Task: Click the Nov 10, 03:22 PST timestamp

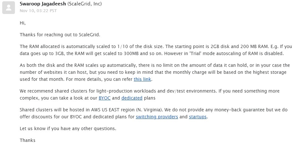Action: pyautogui.click(x=38, y=11)
